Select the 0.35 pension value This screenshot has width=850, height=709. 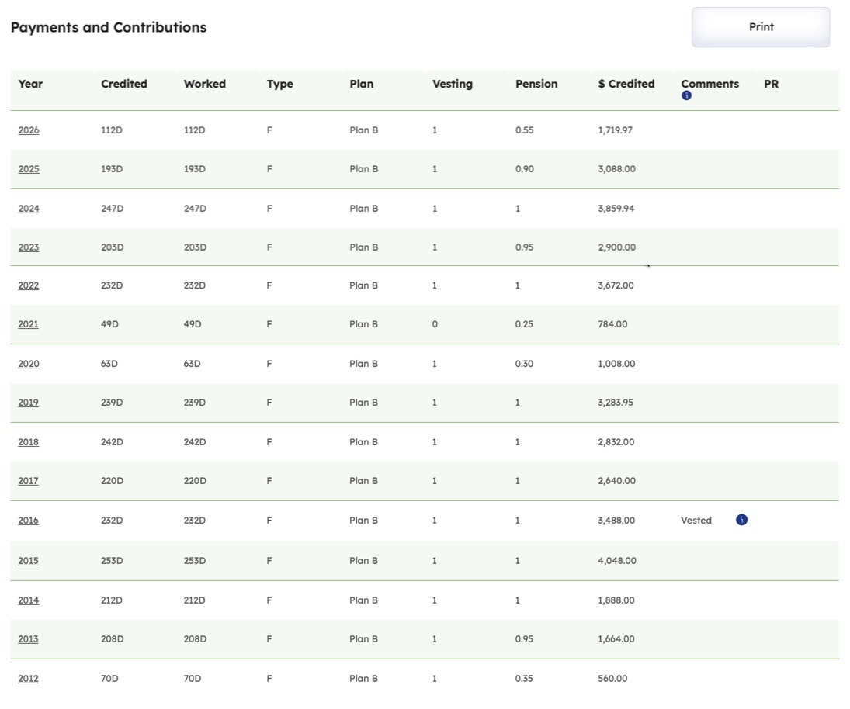524,678
